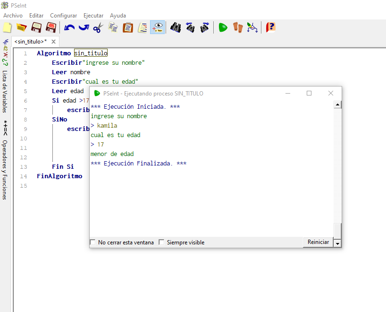This screenshot has width=386, height=312.
Task: Click the output line '> 17'
Action: (97, 145)
